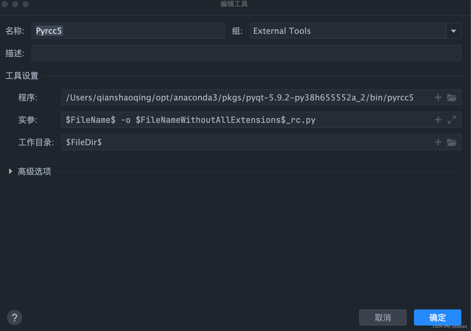
Task: Click the 取消 cancel button
Action: (x=383, y=317)
